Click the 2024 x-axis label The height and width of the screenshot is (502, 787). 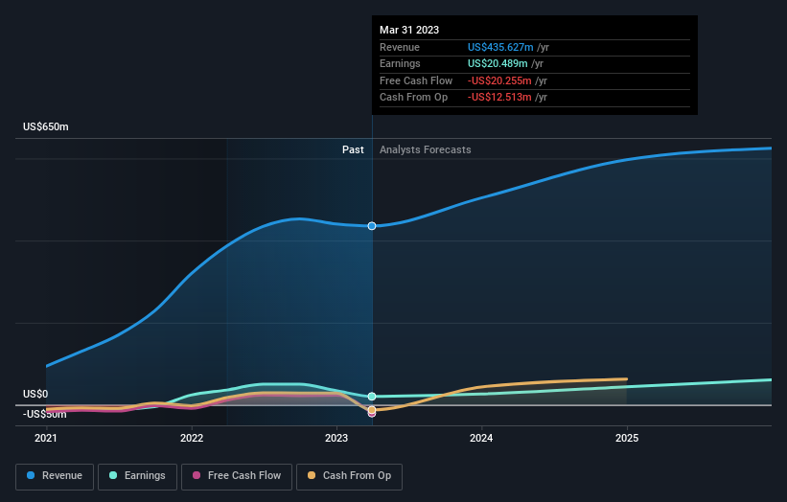coord(481,439)
